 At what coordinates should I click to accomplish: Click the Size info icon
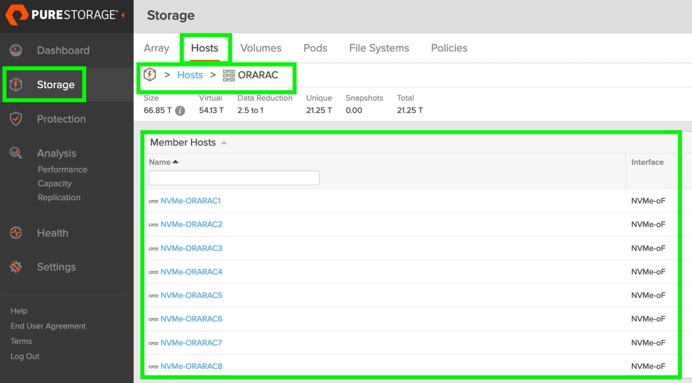[x=180, y=111]
